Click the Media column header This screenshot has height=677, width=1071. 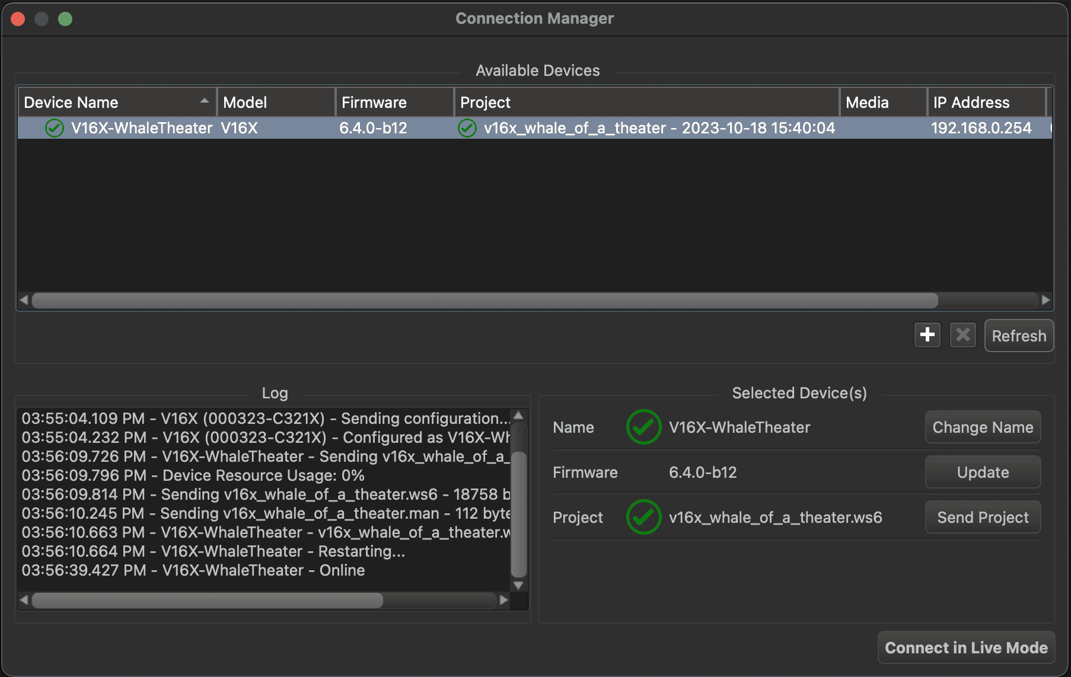tap(882, 103)
